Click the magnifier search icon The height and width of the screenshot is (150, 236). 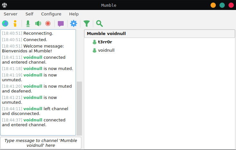[99, 23]
